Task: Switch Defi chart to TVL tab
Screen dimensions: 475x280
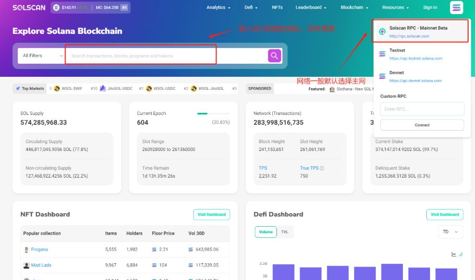Action: coord(285,232)
